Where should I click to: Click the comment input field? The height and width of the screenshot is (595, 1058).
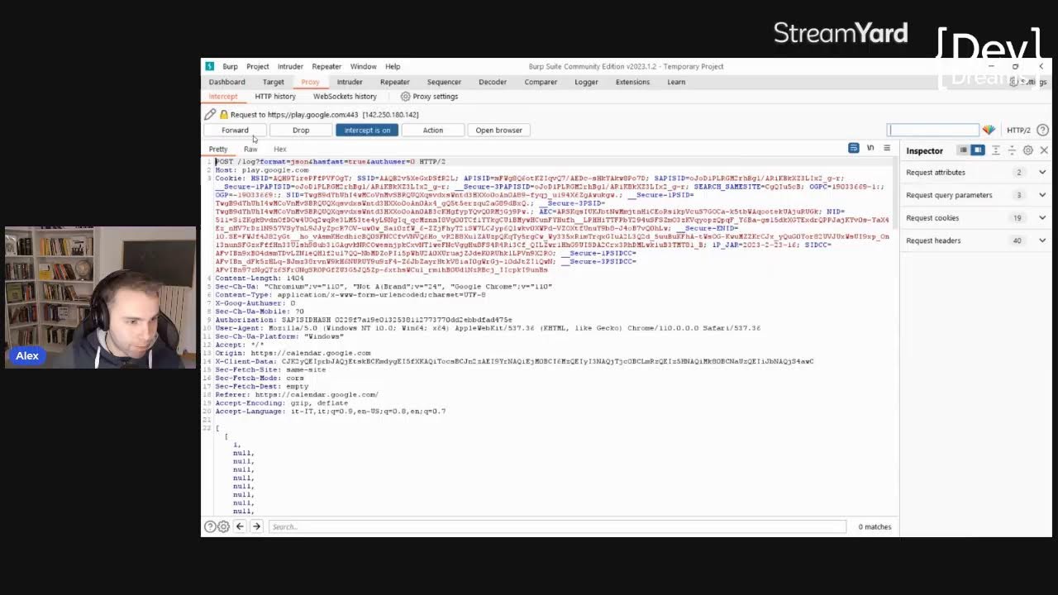coord(932,130)
